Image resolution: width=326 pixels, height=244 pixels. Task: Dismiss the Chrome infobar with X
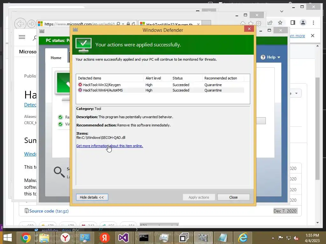(x=313, y=36)
